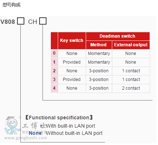Click the With built-in LAN port text

pos(70,126)
